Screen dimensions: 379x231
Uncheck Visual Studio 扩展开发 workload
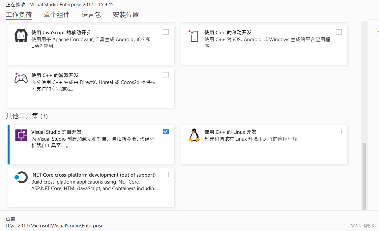[166, 131]
